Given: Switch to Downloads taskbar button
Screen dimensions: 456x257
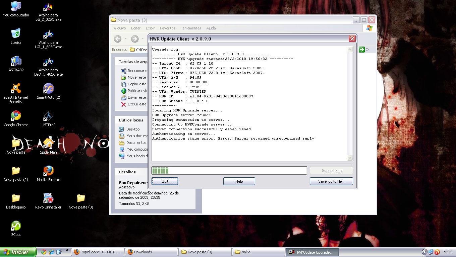Looking at the screenshot, I should tap(152, 252).
